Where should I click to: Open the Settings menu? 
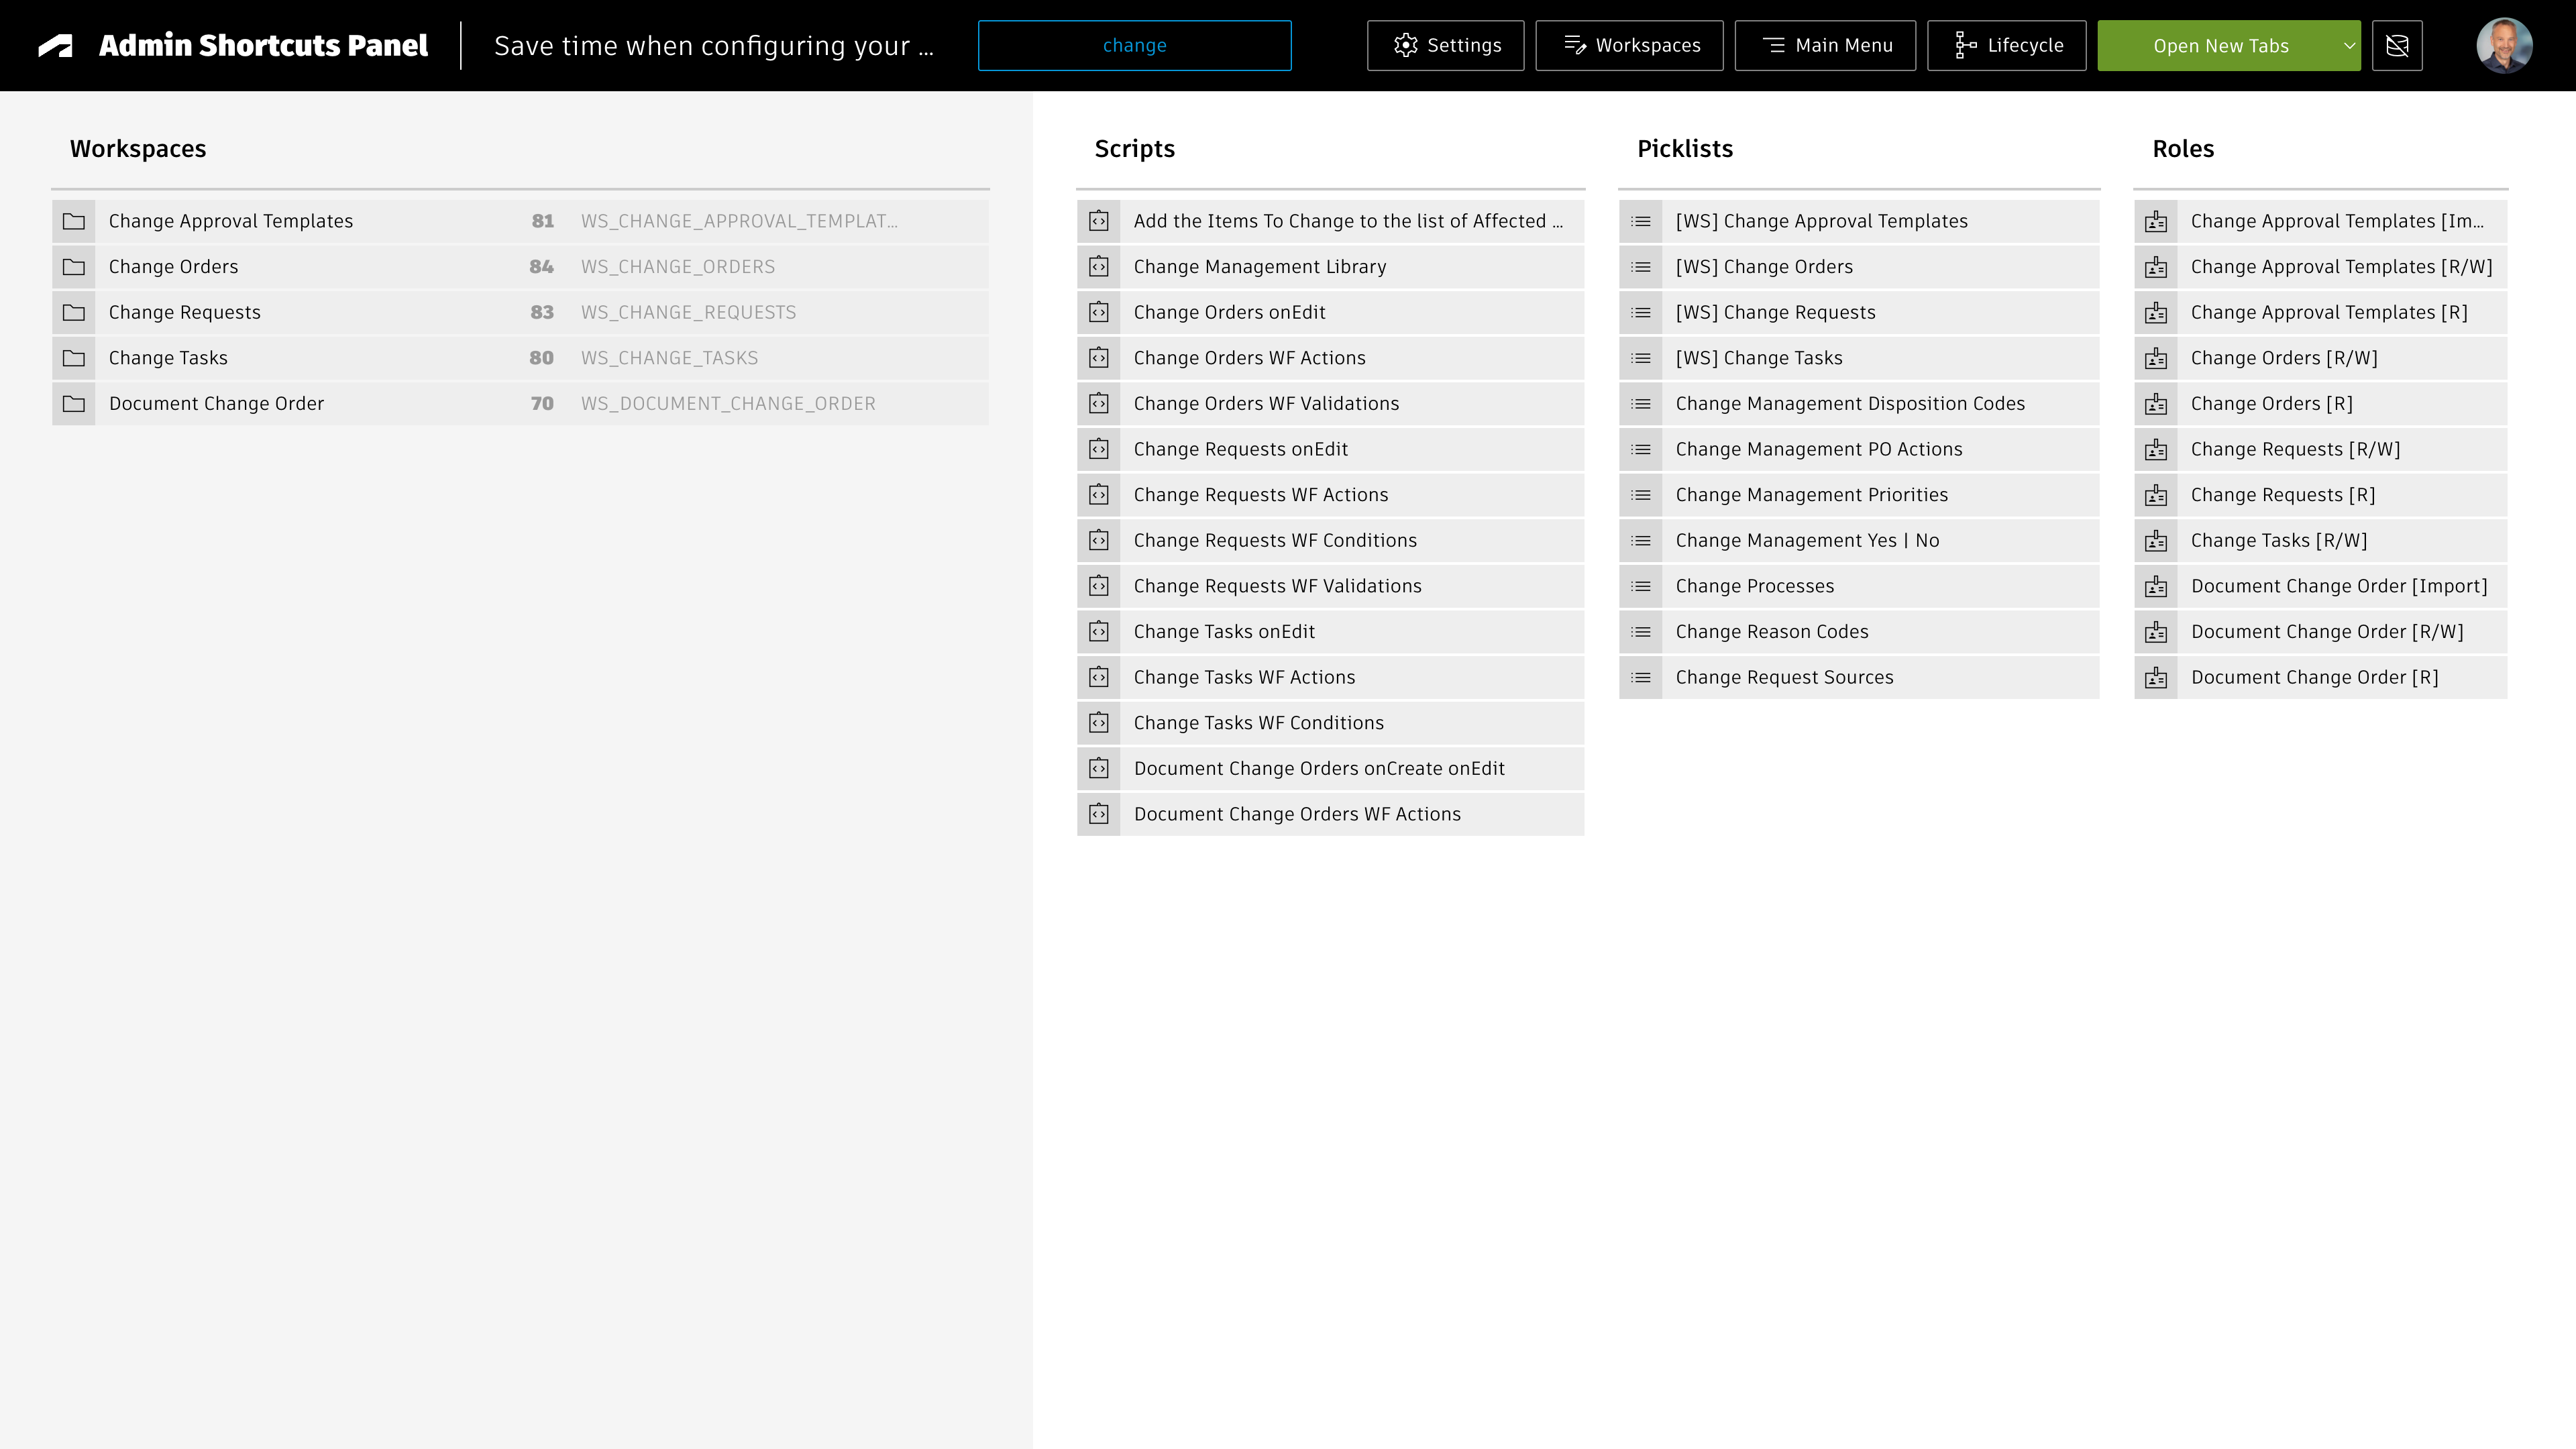(x=1445, y=46)
